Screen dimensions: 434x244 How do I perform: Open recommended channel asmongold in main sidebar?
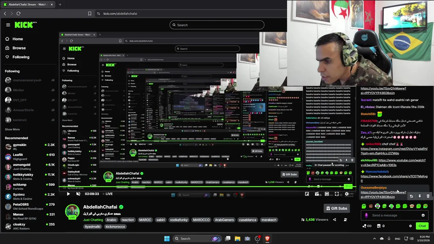pos(29,167)
